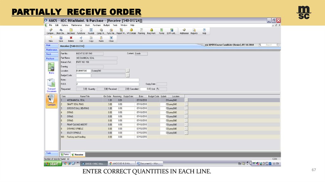Viewport: 325px width, 182px height.
Task: Open the Job Descr toolbar icon
Action: [x=71, y=31]
